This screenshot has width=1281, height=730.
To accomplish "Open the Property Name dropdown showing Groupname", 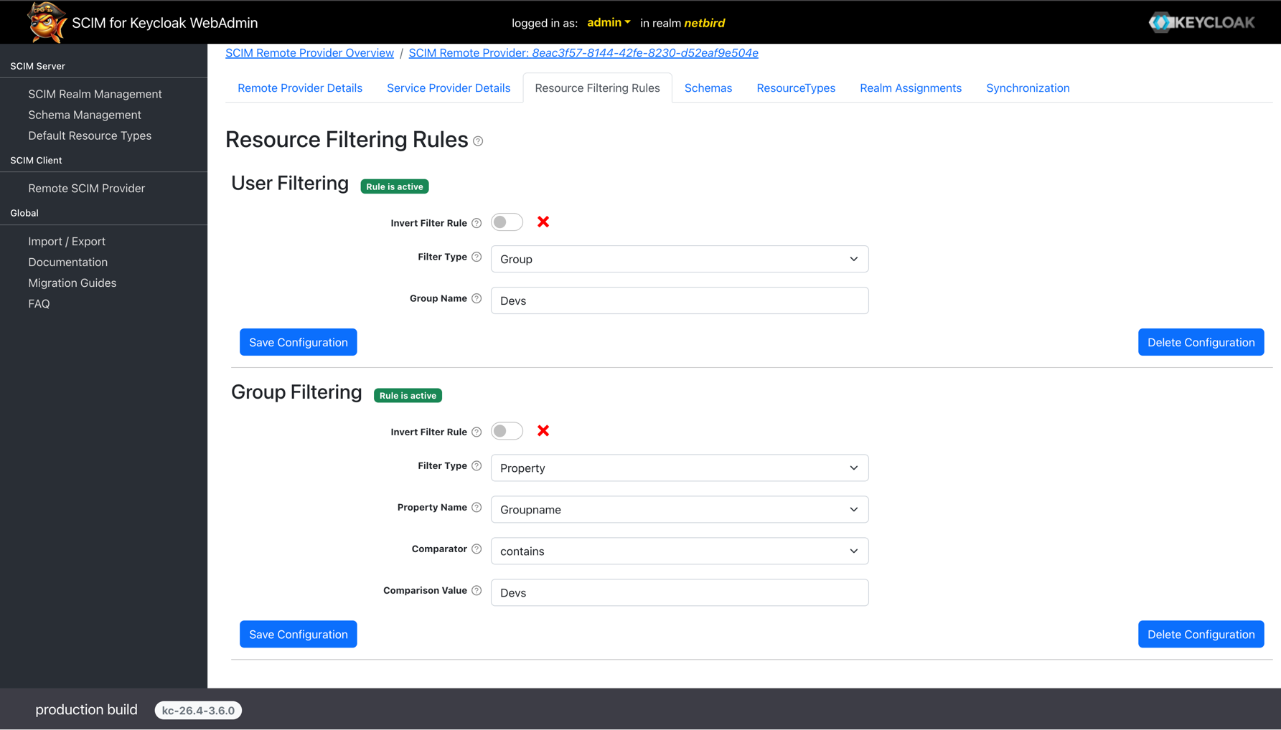I will point(679,509).
